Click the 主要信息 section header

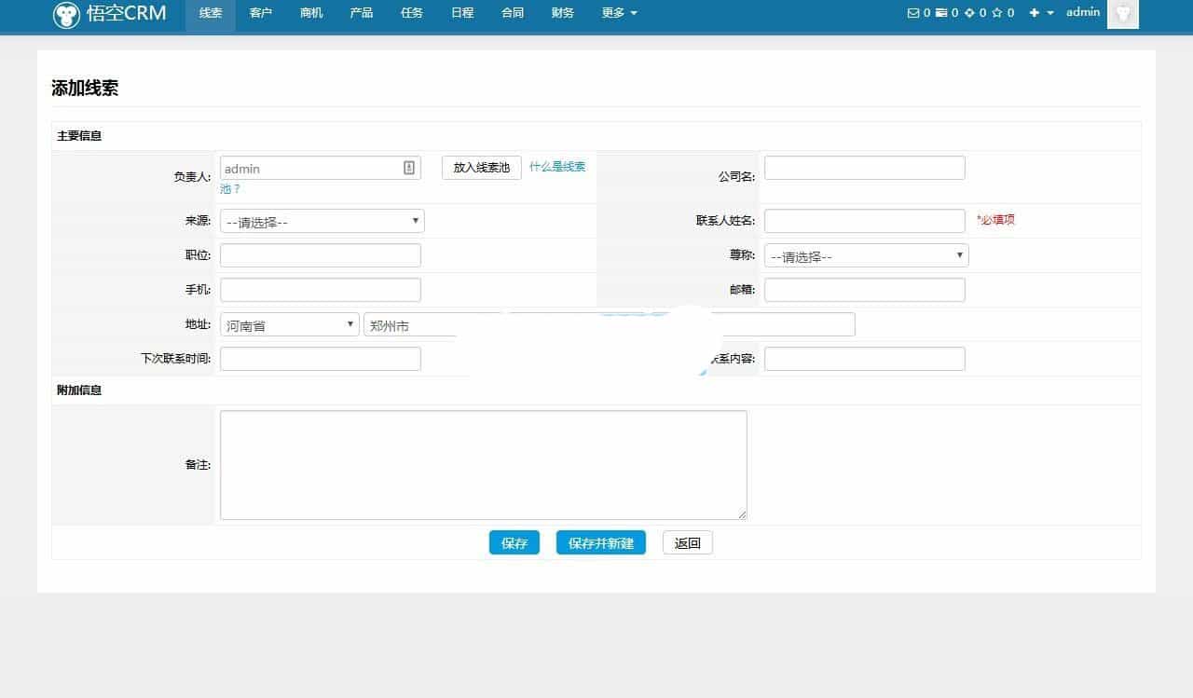(x=79, y=136)
